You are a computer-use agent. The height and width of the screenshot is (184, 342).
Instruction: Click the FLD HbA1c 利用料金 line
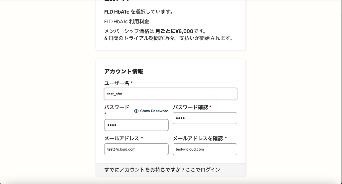(127, 22)
